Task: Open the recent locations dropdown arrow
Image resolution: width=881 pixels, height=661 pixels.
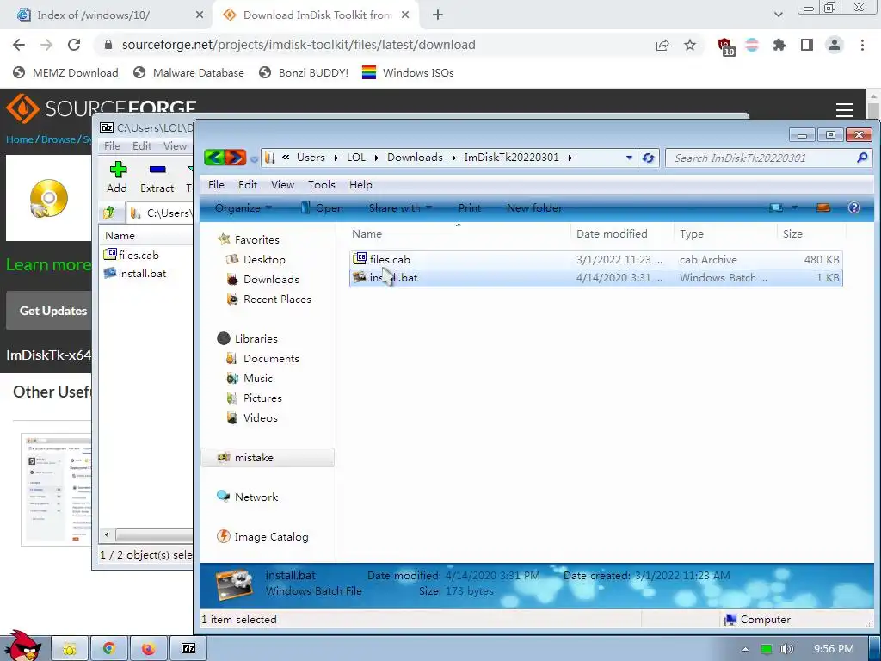Action: [x=254, y=159]
